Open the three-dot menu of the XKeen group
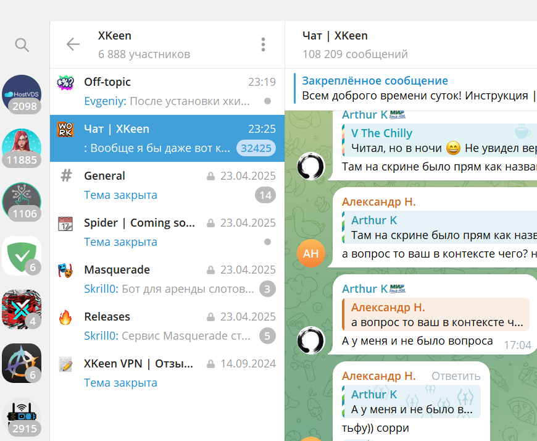 [x=263, y=44]
